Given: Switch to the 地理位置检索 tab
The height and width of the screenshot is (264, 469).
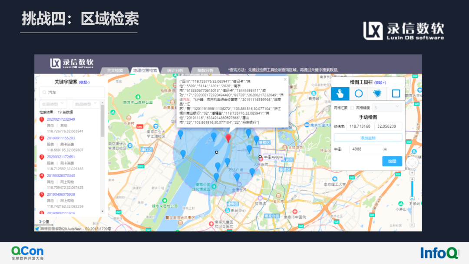Looking at the screenshot, I should click(x=145, y=71).
